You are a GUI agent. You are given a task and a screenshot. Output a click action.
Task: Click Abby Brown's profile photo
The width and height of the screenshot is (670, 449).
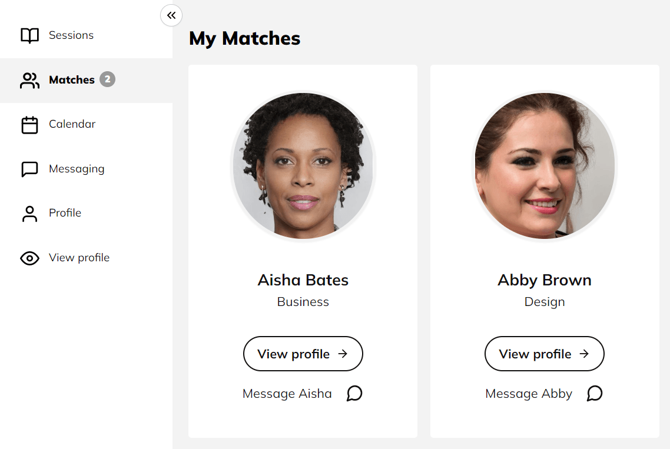545,166
